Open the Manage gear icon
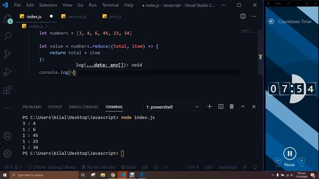319x179 pixels. pos(7,154)
